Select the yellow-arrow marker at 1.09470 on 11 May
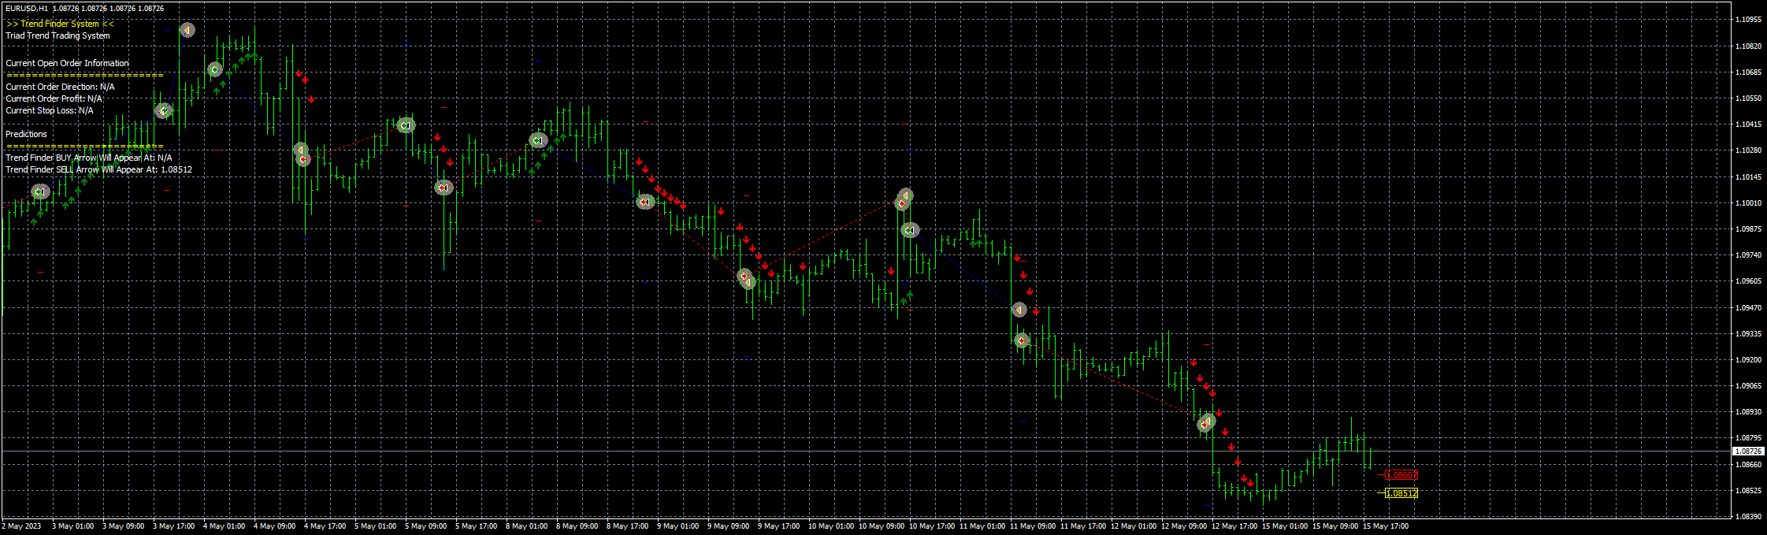 click(1019, 310)
